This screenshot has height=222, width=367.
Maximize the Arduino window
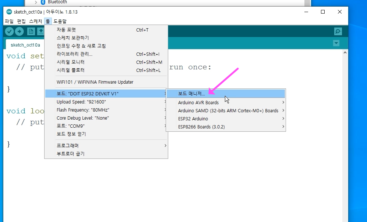click(323, 12)
